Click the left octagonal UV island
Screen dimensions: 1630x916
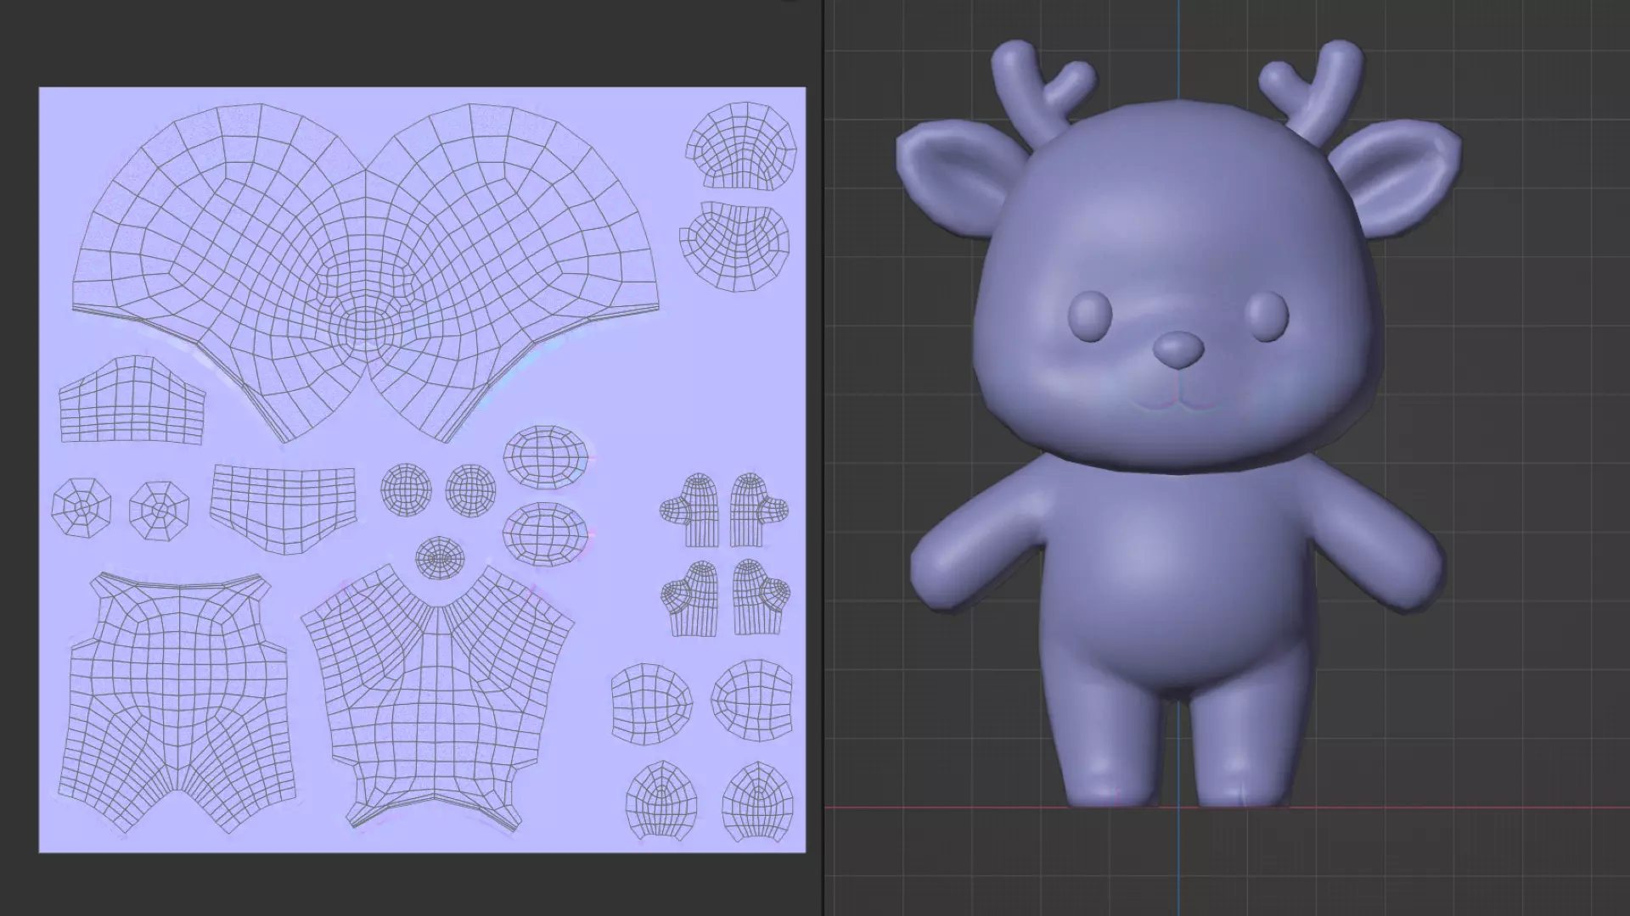pos(81,508)
